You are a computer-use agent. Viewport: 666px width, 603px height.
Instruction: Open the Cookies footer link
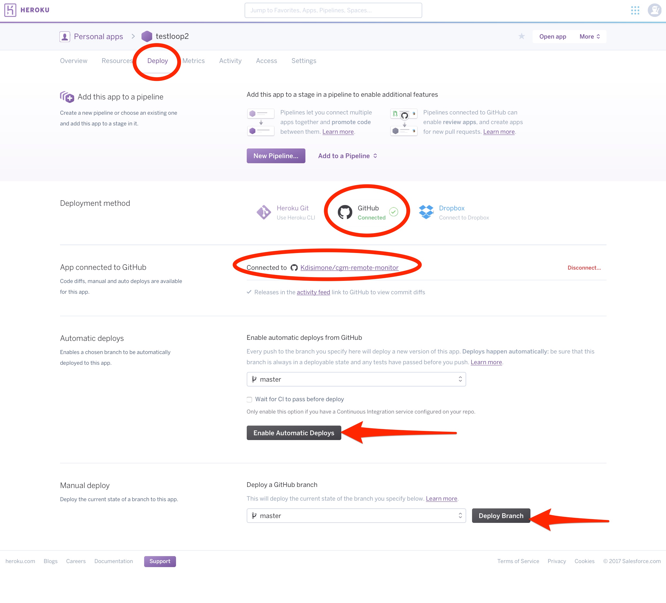point(584,561)
